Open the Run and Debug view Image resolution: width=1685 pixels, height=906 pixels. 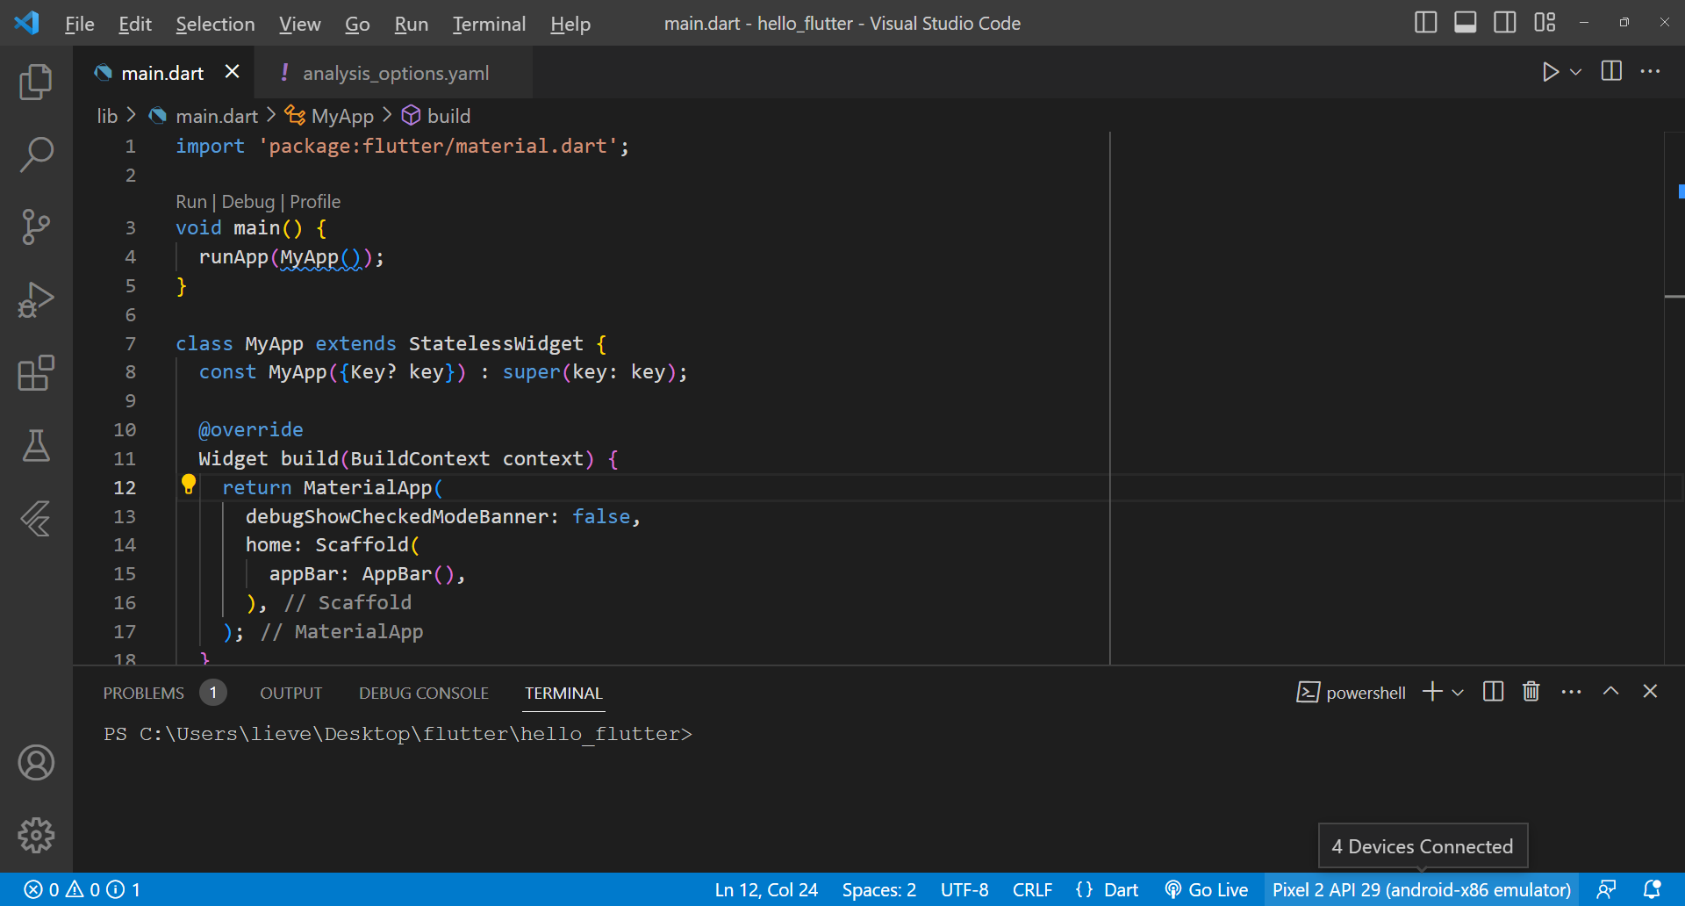click(36, 299)
